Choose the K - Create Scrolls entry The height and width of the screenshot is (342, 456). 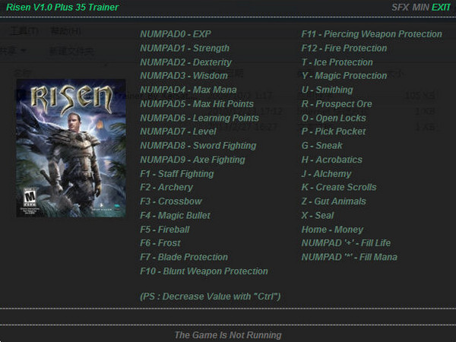pyautogui.click(x=339, y=187)
